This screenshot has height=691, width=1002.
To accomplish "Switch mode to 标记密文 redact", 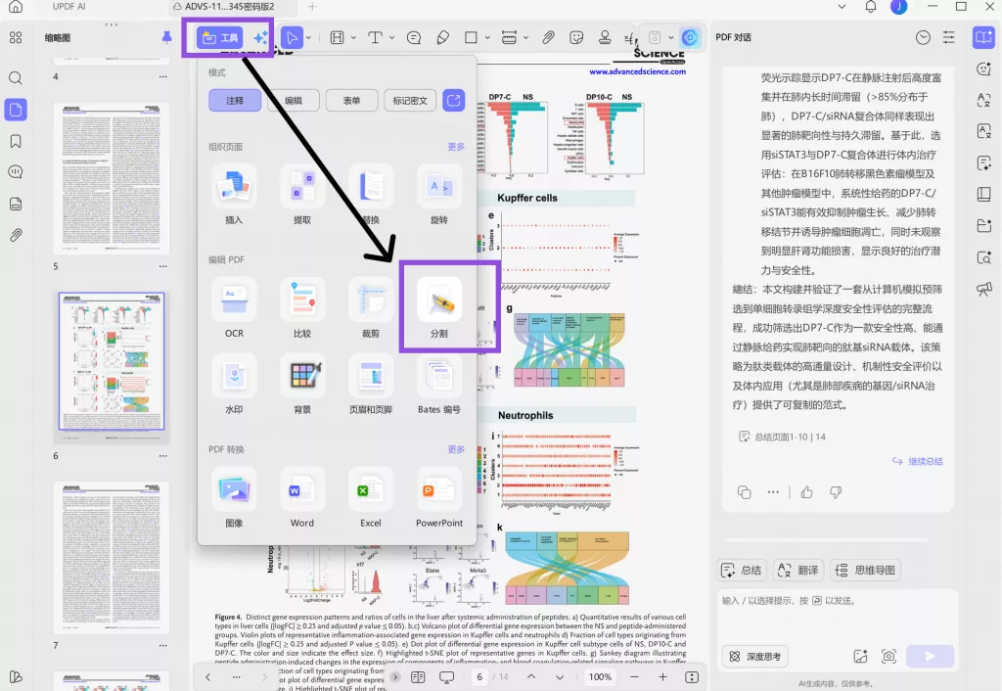I will click(410, 101).
